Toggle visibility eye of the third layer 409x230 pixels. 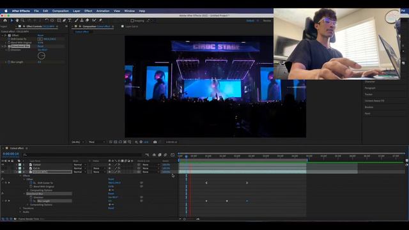coord(3,172)
